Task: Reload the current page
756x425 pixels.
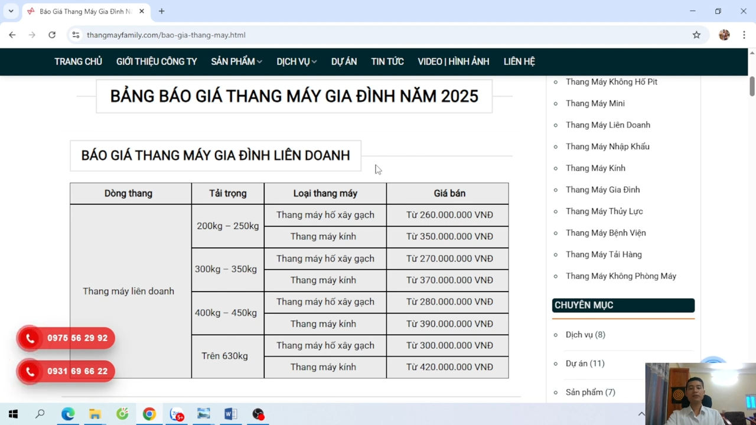Action: click(52, 35)
